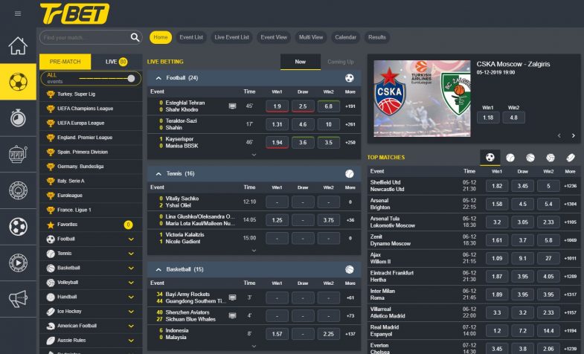The width and height of the screenshot is (584, 354).
Task: Toggle live betting to Coming Up
Action: pos(341,62)
